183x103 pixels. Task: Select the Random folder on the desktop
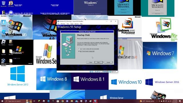[11, 43]
